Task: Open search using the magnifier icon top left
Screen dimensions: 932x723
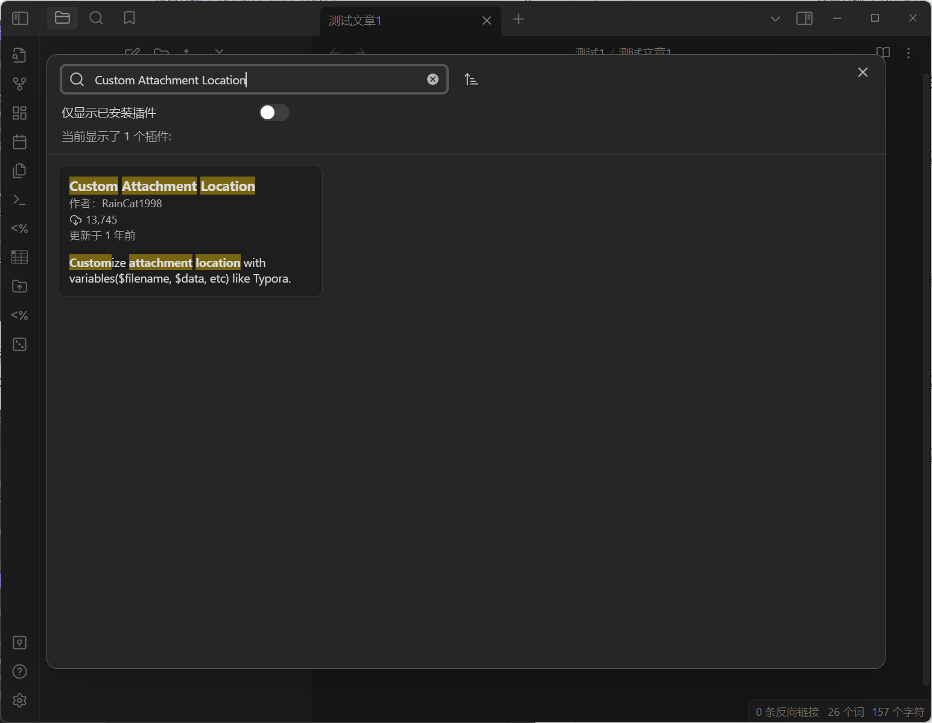Action: pyautogui.click(x=96, y=18)
